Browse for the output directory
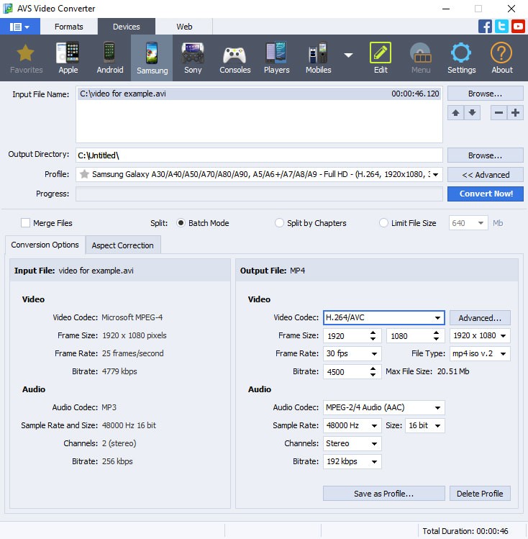The image size is (528, 539). point(485,155)
